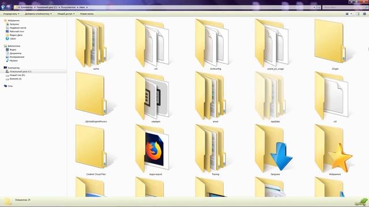Expand the arrow after Компьютер breadcrumb
369x207 pixels.
35,7
